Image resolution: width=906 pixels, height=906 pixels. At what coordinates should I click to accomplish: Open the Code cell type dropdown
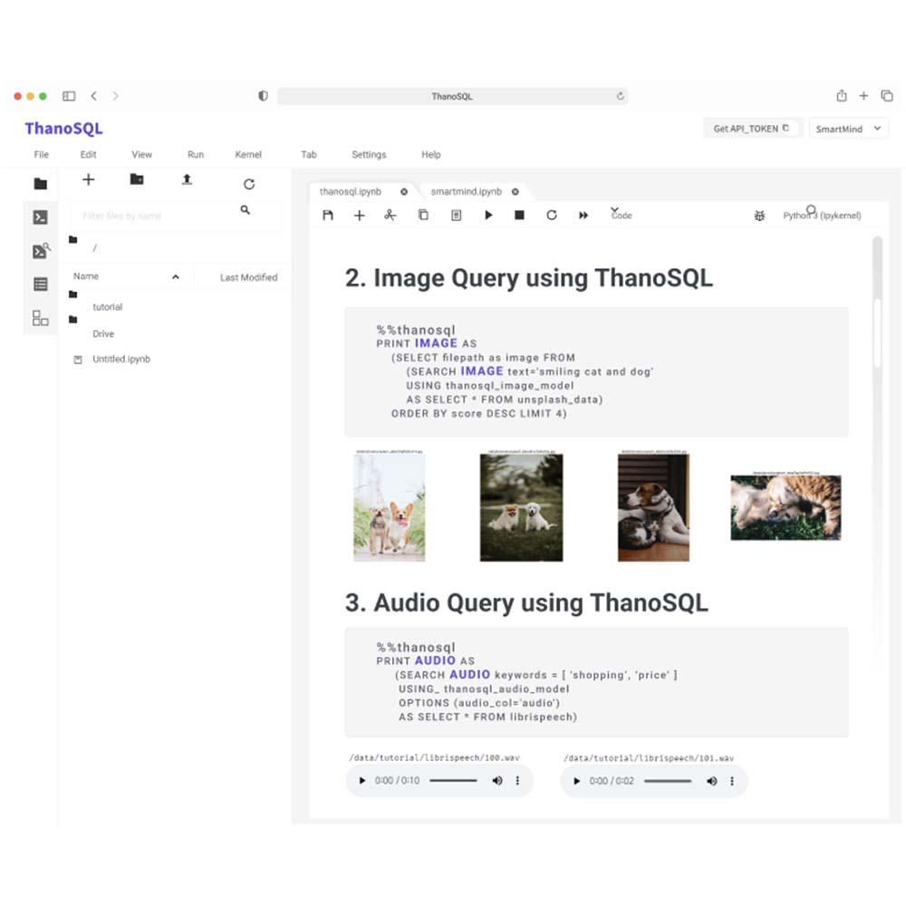(x=622, y=215)
